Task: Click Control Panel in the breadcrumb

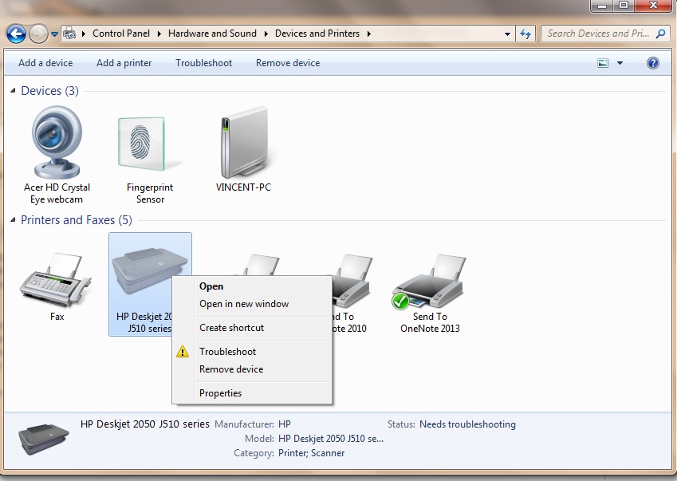Action: [x=121, y=34]
